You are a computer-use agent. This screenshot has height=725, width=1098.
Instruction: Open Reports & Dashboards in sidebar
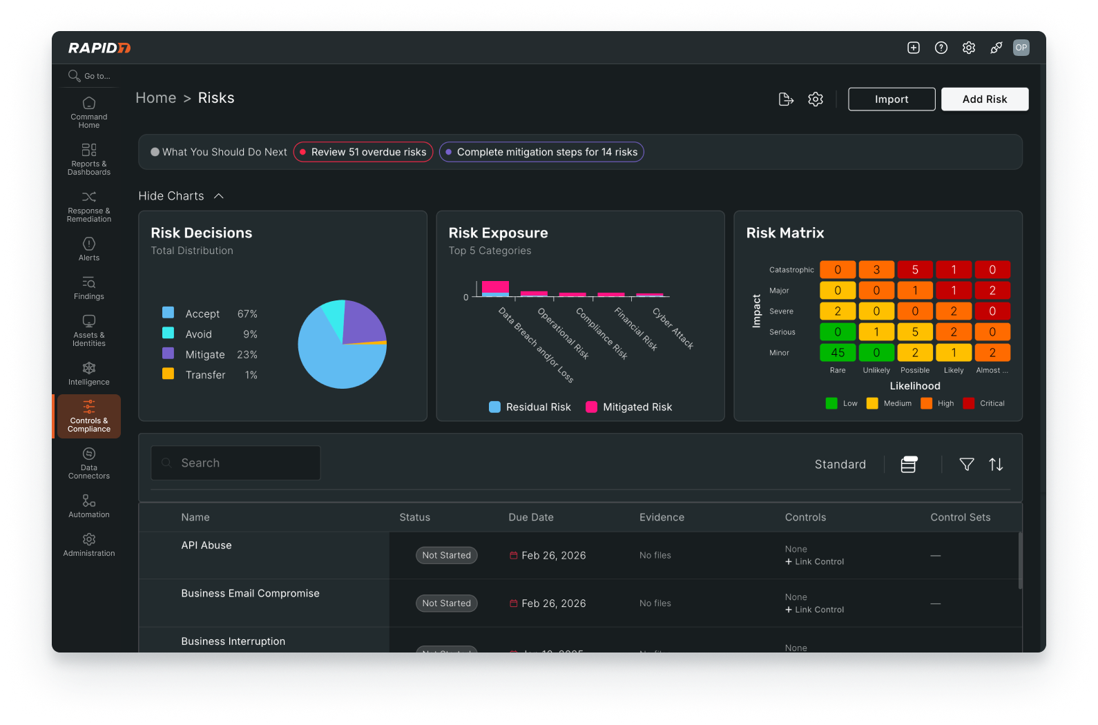[x=88, y=159]
